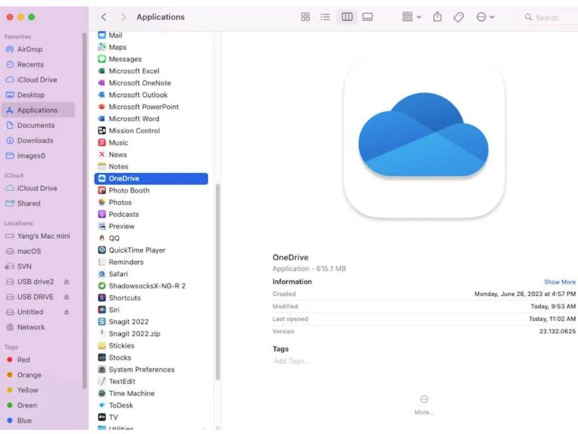Select Photo Booth in the Applications list
This screenshot has width=578, height=434.
(130, 190)
